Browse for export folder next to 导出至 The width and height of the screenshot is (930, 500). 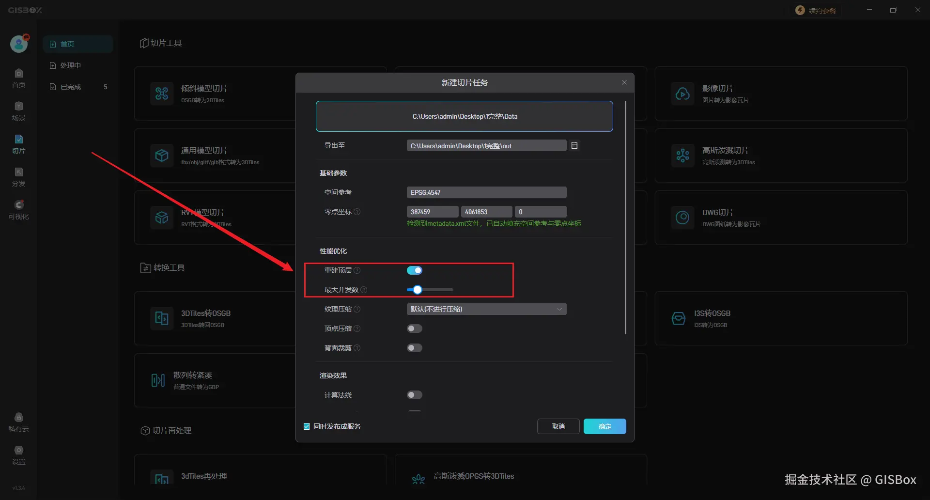point(574,145)
